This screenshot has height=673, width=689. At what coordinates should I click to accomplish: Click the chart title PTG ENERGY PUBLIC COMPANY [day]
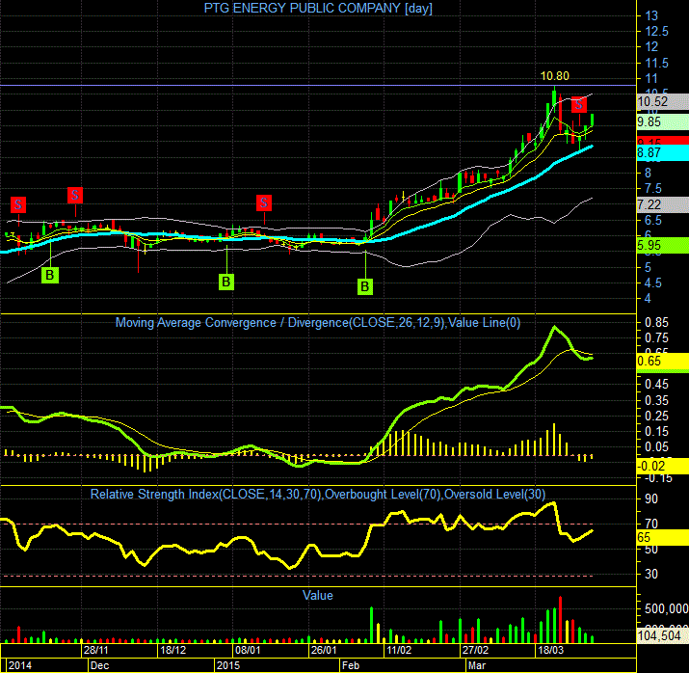(318, 8)
